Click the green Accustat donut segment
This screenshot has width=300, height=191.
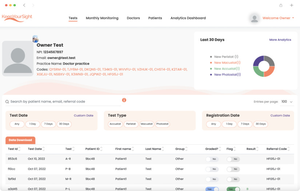pos(257,72)
